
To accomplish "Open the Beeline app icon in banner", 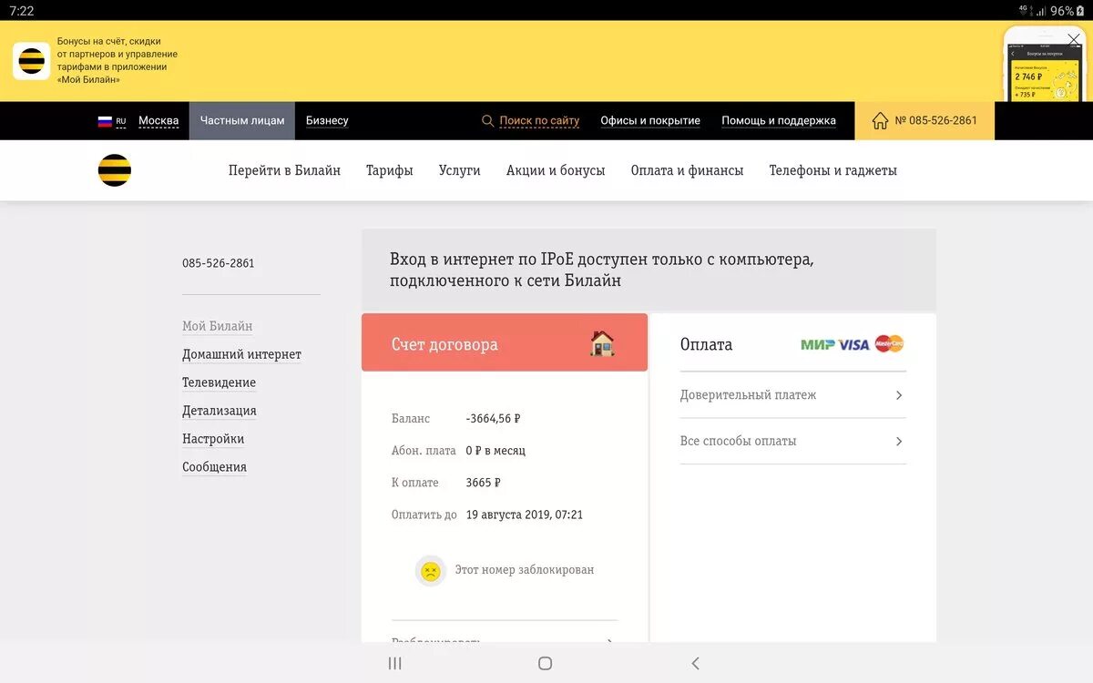I will click(31, 61).
